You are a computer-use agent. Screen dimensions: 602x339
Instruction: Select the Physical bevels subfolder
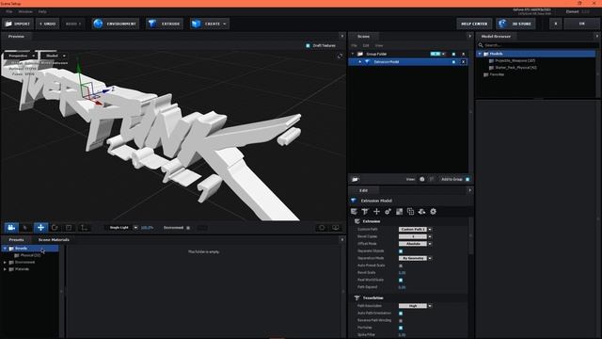30,255
